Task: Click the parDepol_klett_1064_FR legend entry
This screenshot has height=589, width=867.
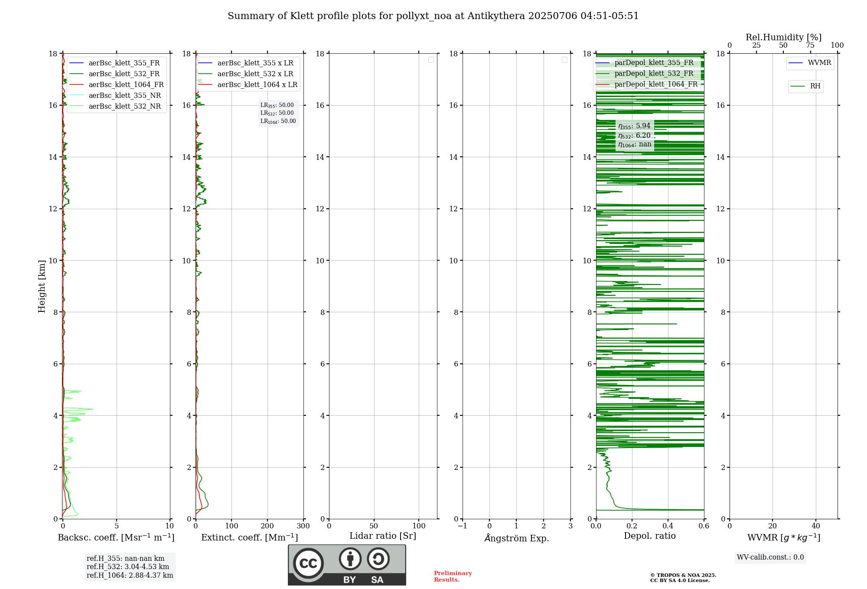Action: 647,84
